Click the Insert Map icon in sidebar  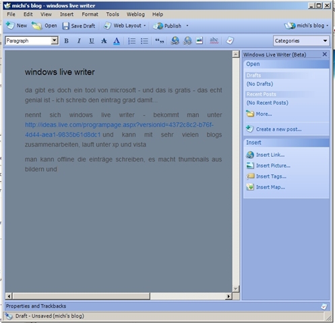pyautogui.click(x=250, y=187)
